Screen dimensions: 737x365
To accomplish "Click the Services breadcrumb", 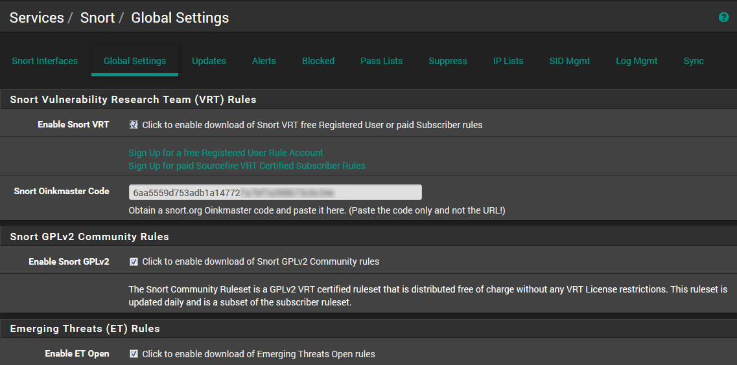I will pyautogui.click(x=37, y=18).
